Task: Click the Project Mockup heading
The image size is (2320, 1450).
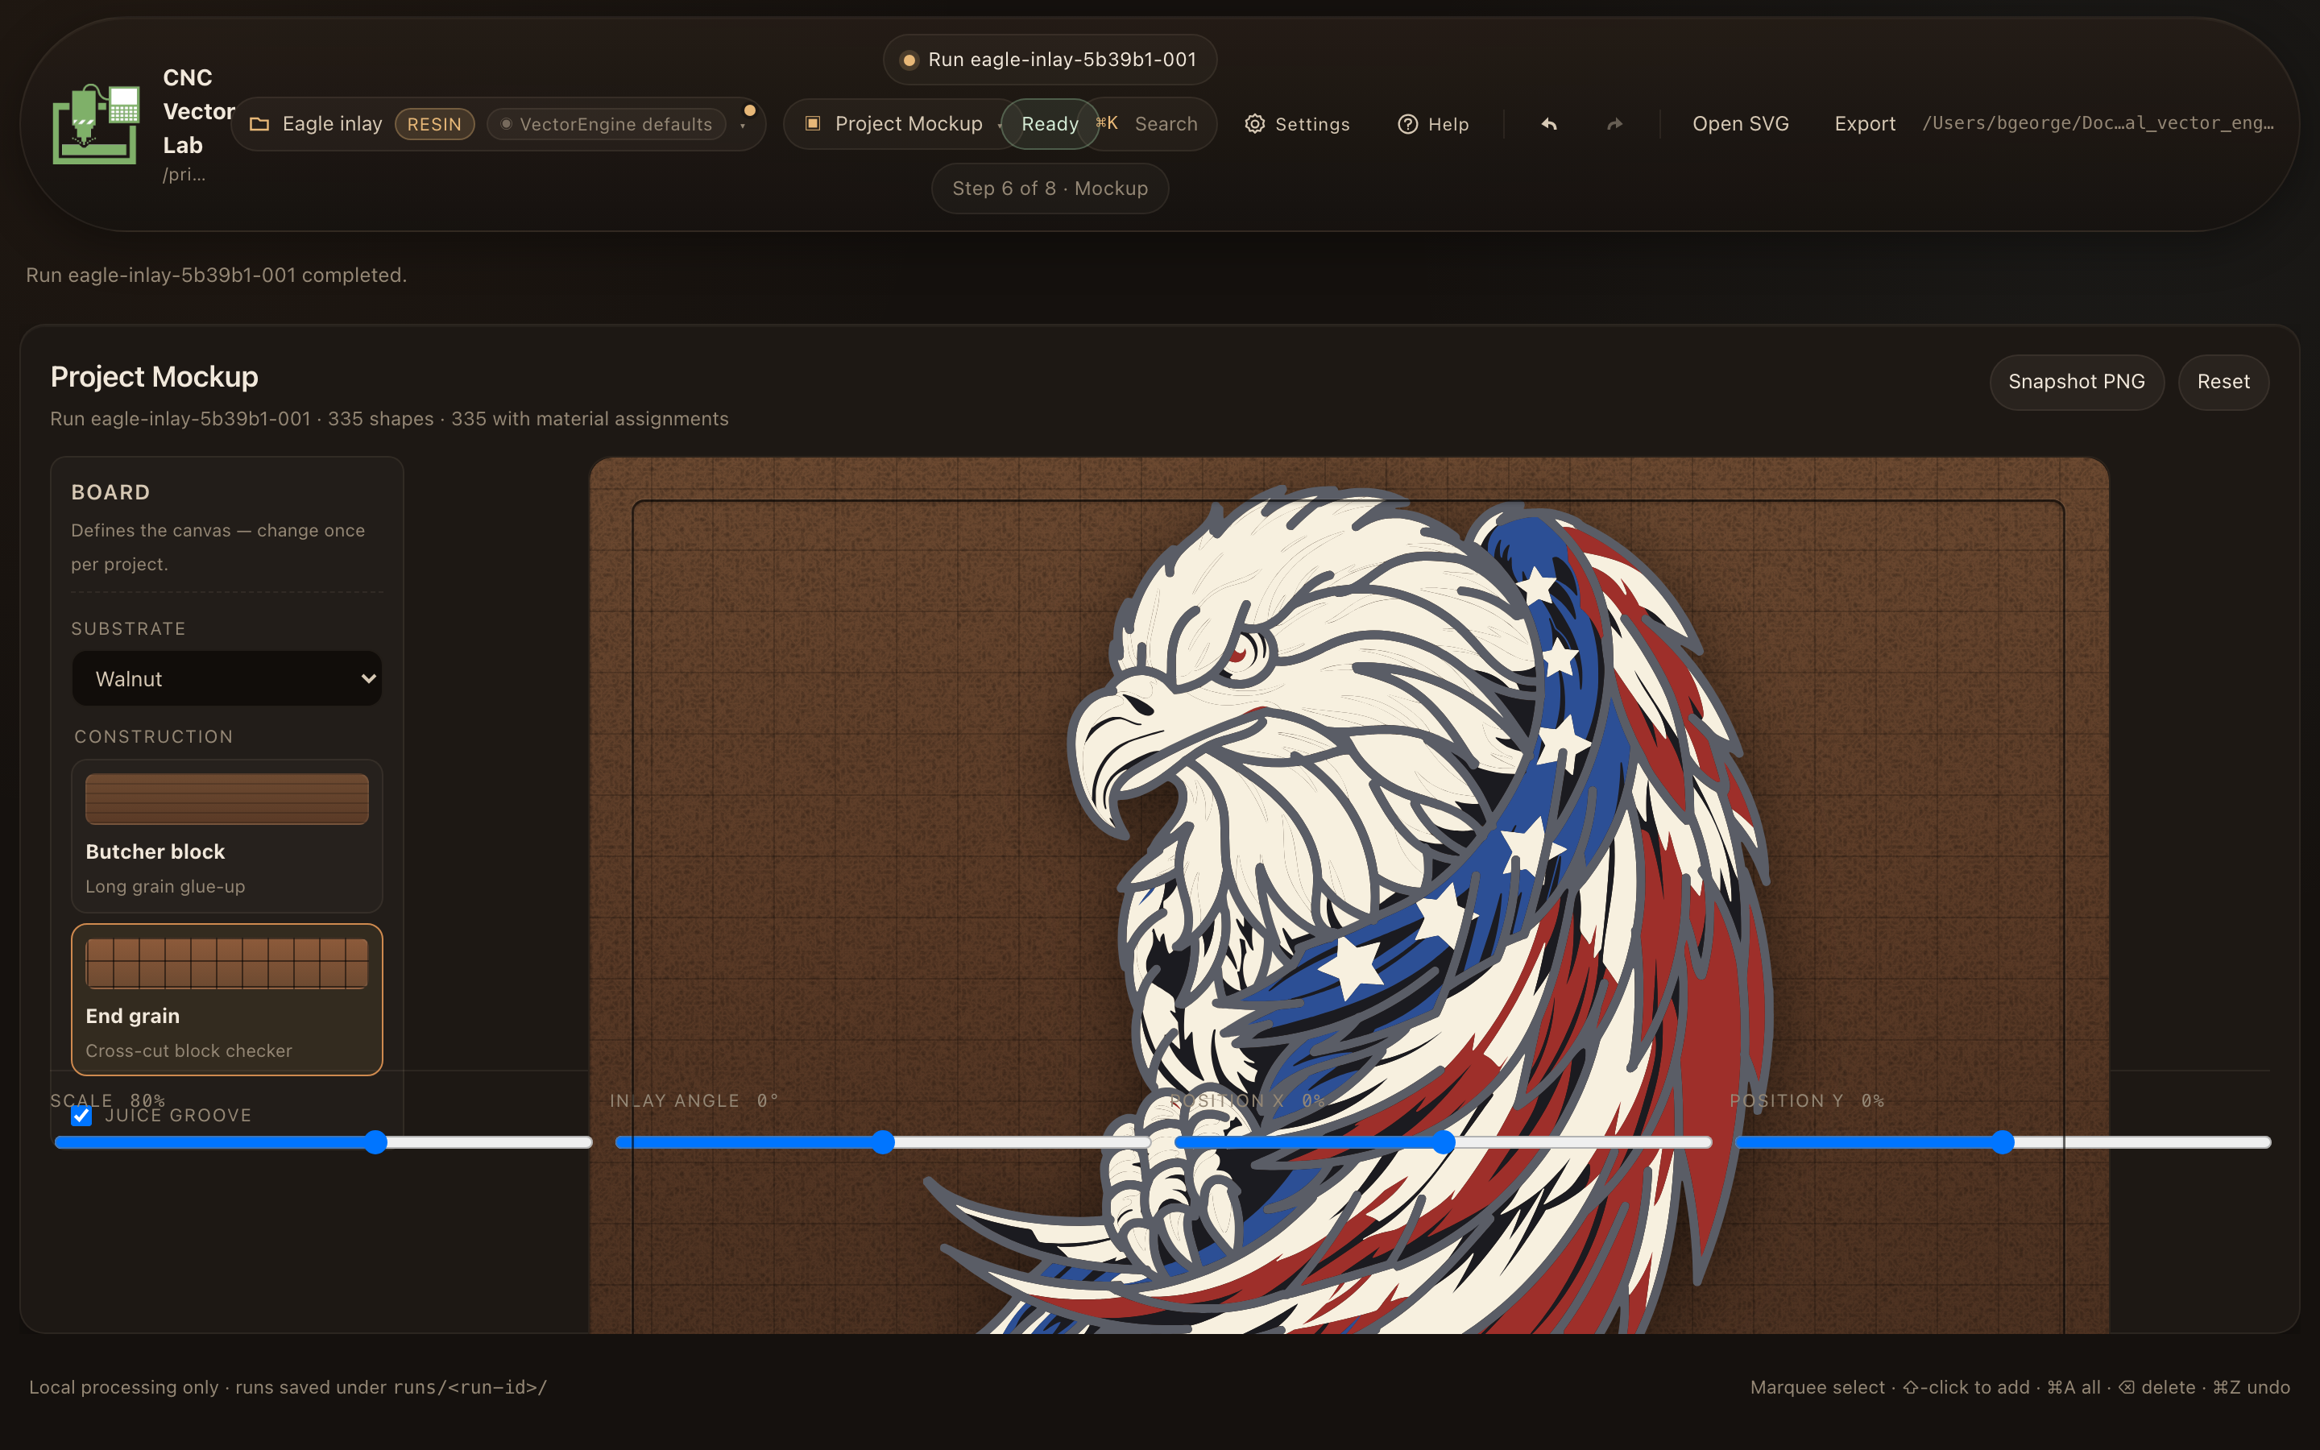Action: (155, 377)
